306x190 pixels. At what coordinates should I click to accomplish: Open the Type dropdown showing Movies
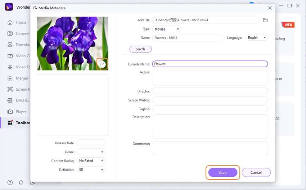[167, 29]
